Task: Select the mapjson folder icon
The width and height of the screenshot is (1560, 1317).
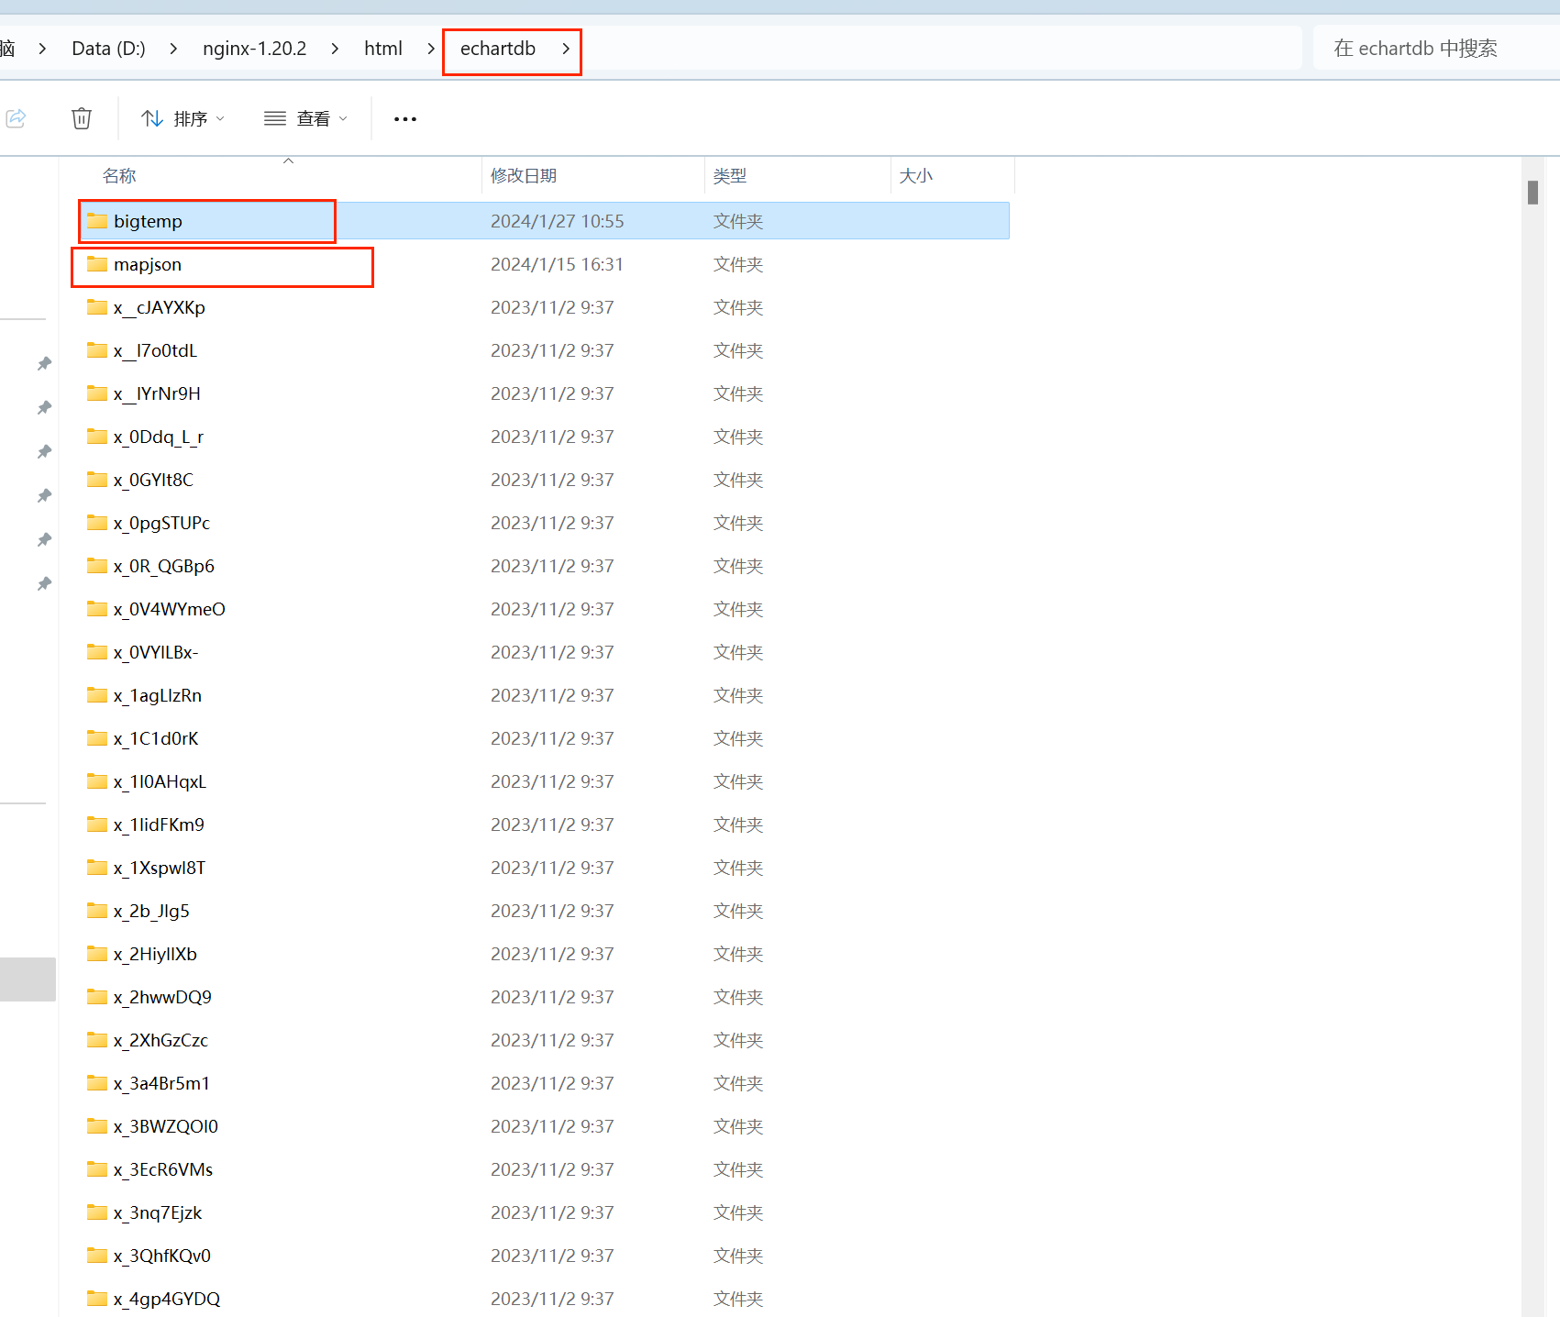Action: pos(97,264)
